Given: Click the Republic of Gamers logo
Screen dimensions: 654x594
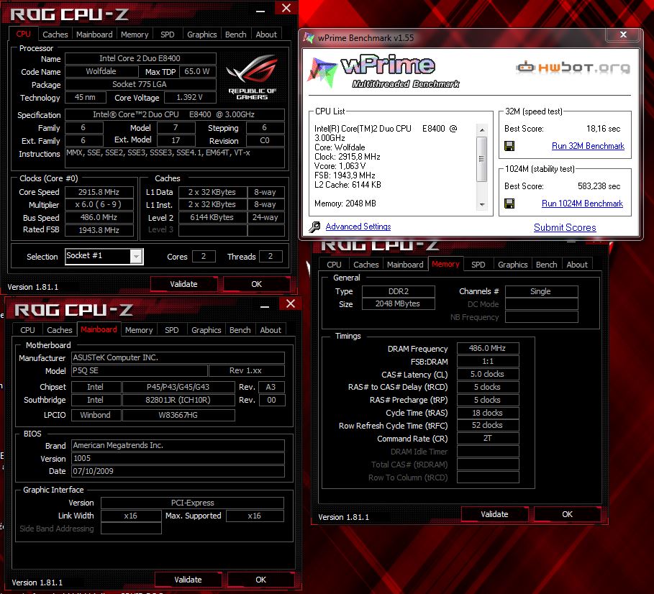Looking at the screenshot, I should 252,77.
